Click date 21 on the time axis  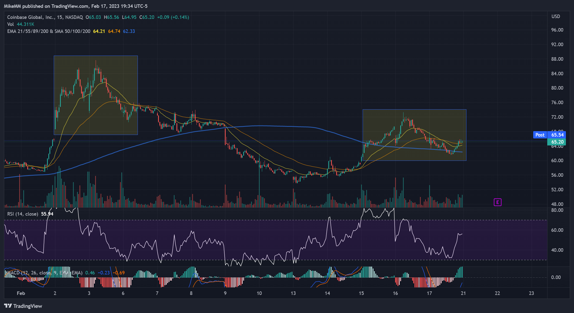tap(463, 293)
